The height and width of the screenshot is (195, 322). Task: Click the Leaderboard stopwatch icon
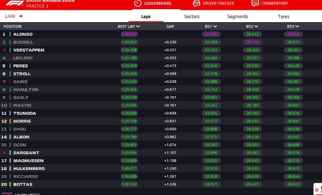click(x=138, y=3)
